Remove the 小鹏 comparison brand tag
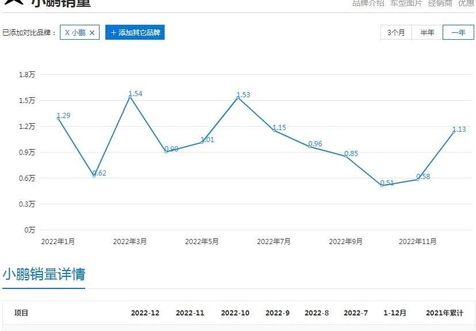 [x=92, y=32]
